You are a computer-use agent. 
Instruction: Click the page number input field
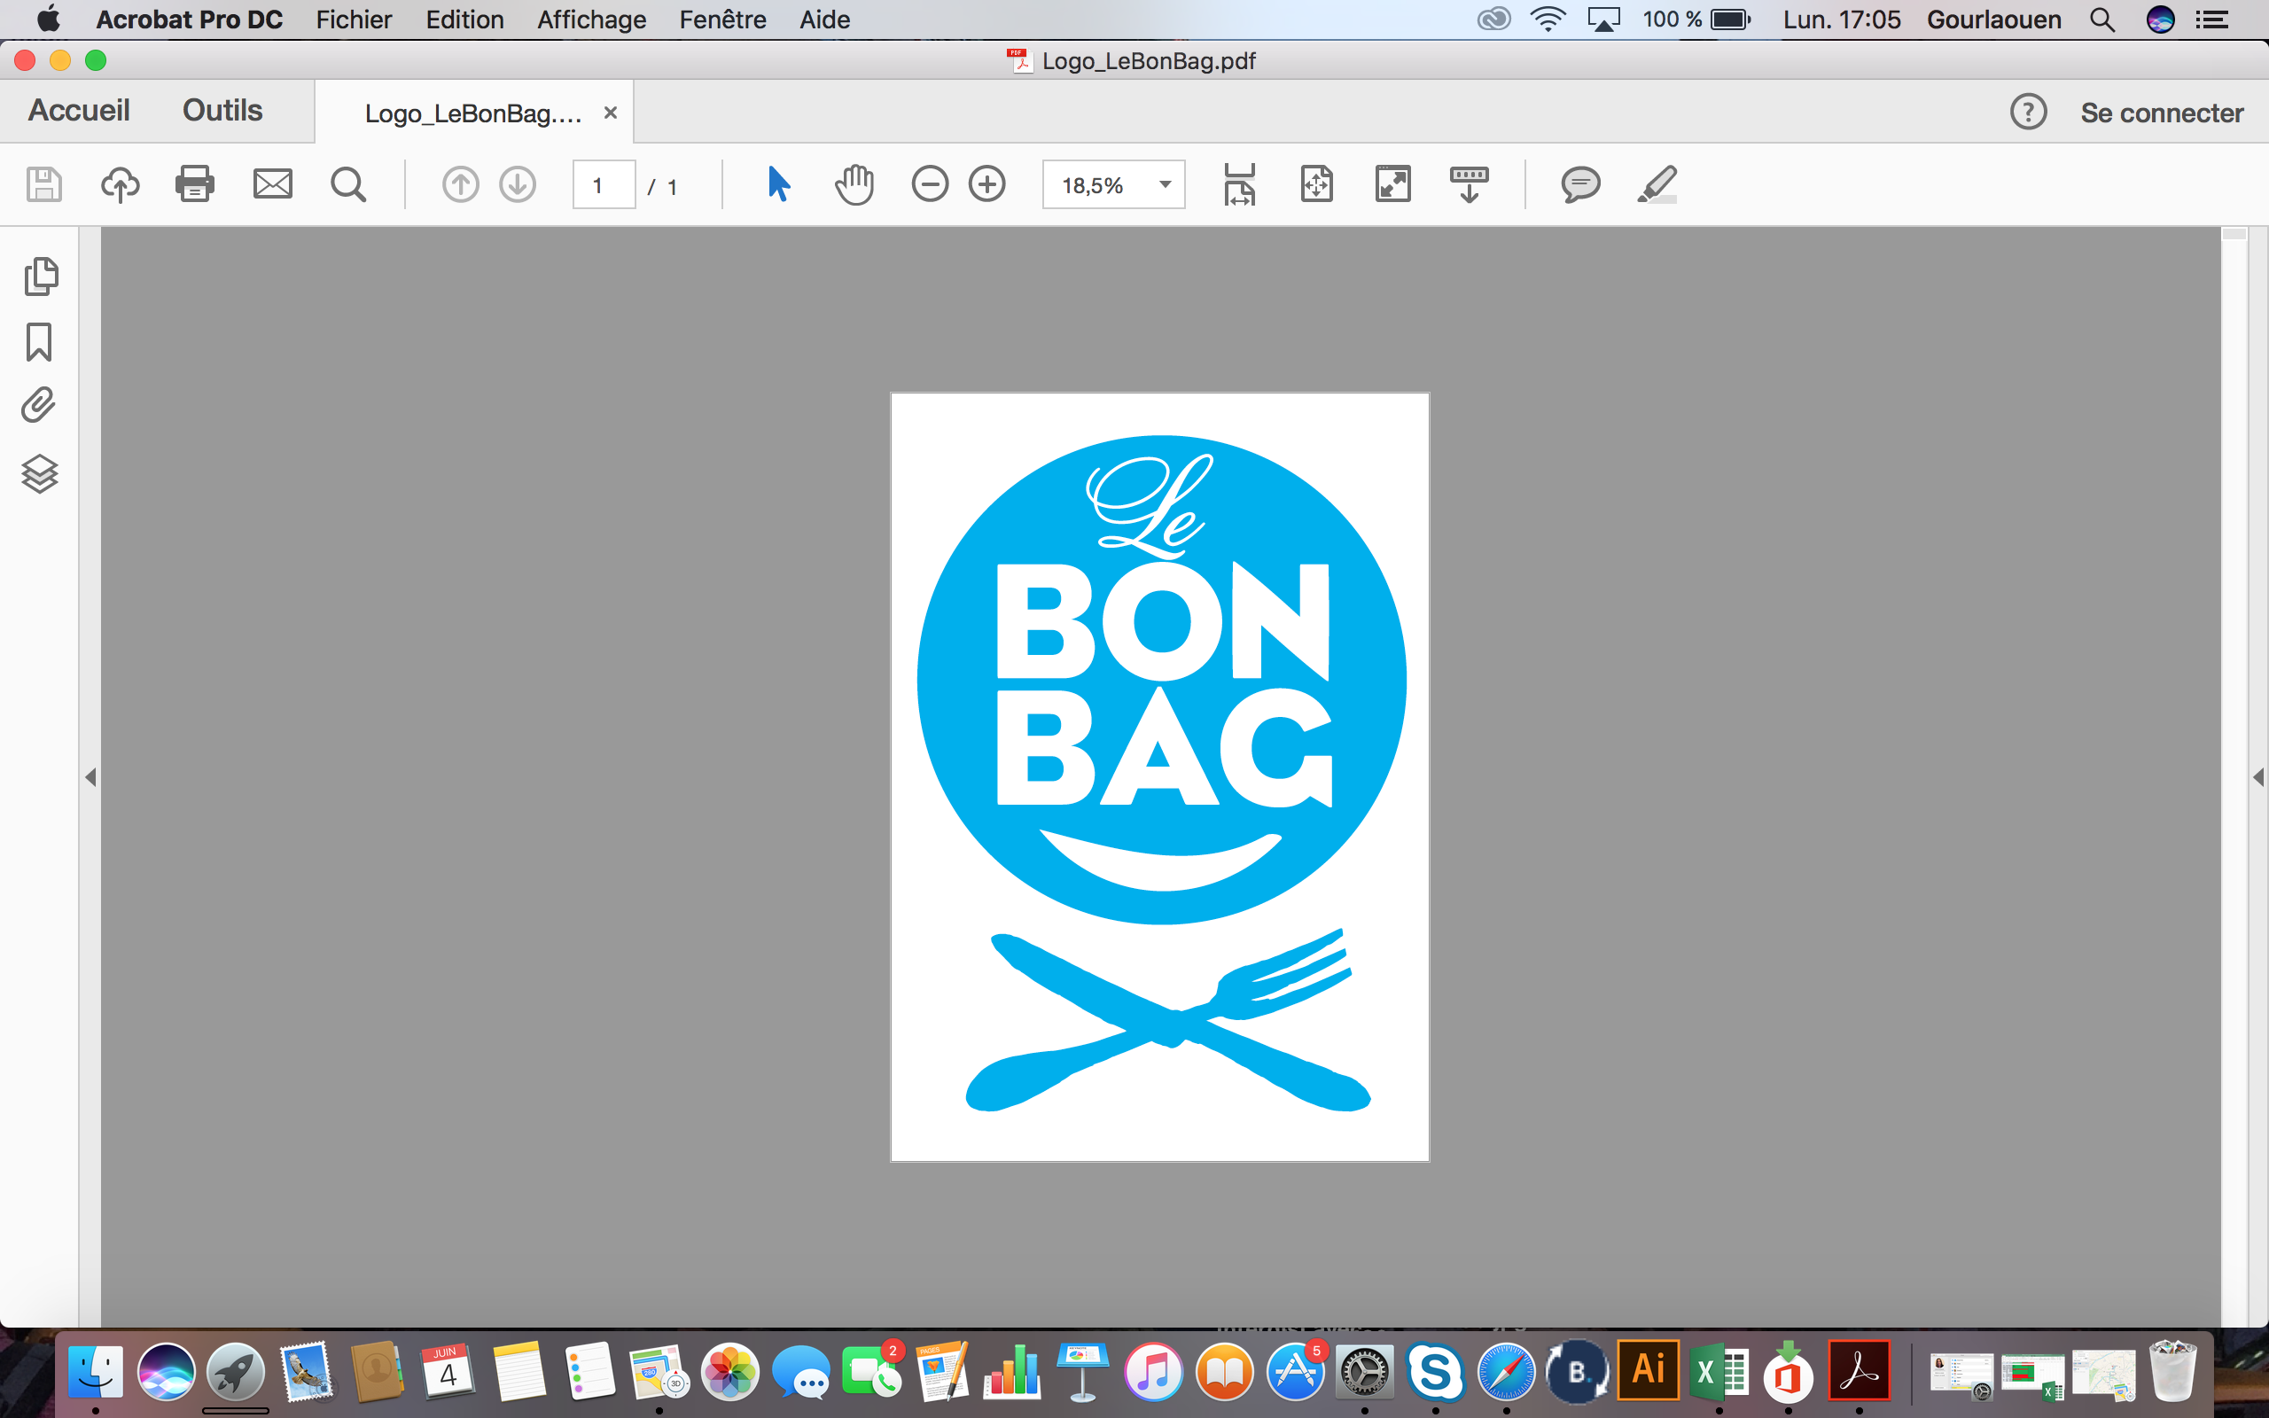click(x=603, y=184)
